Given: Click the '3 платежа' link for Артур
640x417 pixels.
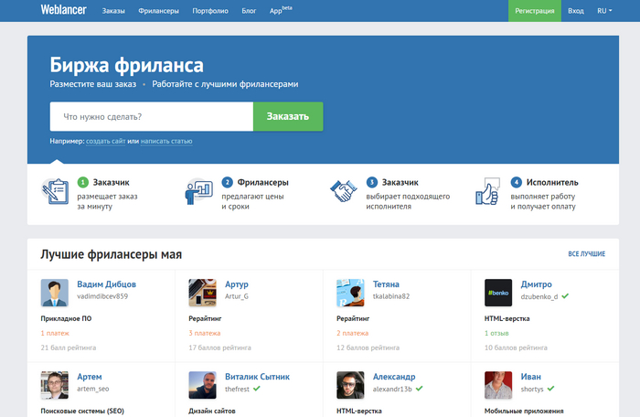Looking at the screenshot, I should [x=205, y=333].
